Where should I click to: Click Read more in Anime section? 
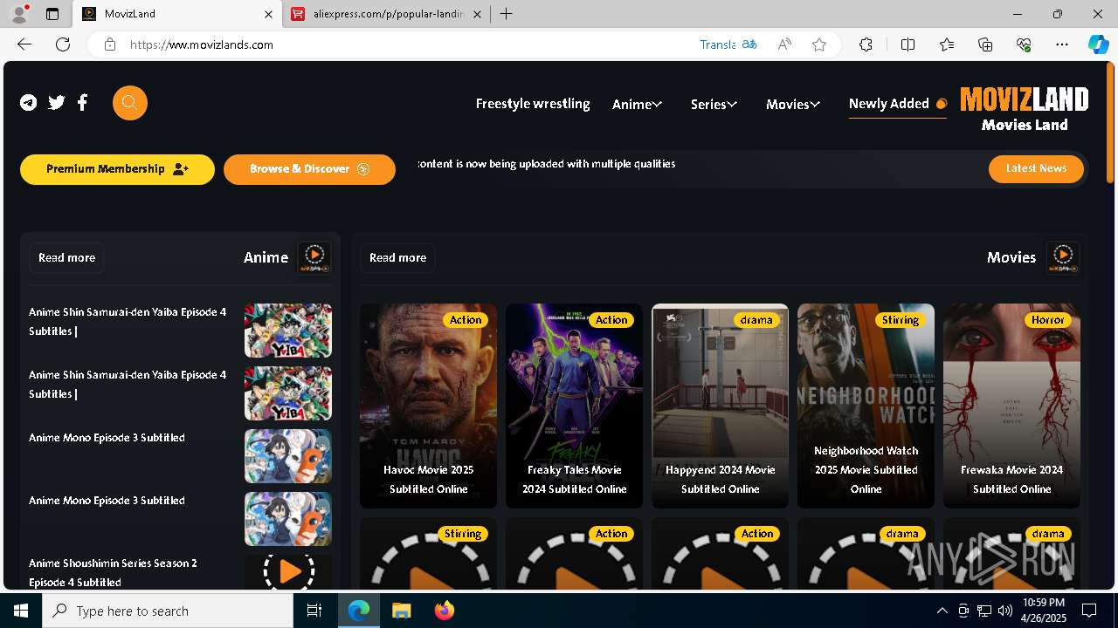[66, 257]
